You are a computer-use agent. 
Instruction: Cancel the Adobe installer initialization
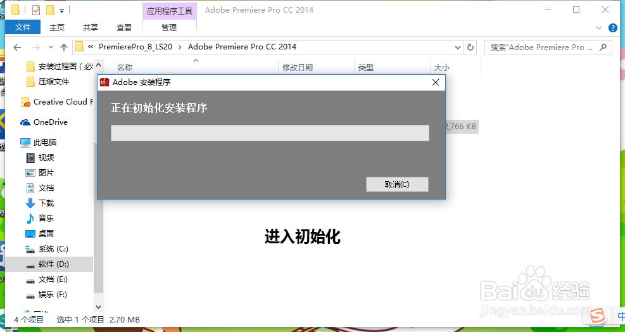397,184
